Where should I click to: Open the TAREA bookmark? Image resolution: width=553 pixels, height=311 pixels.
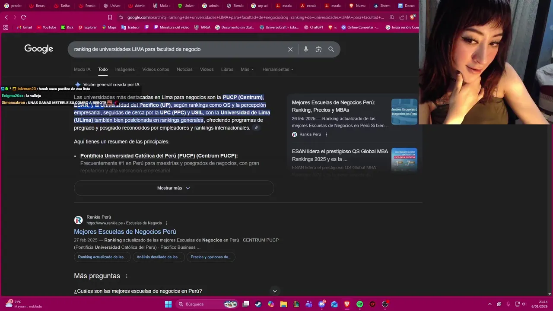click(x=202, y=27)
